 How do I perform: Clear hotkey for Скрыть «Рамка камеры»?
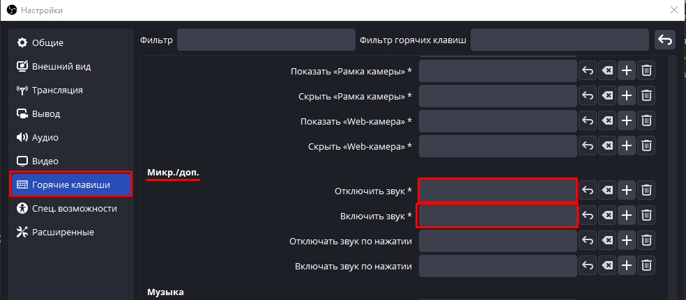(607, 95)
